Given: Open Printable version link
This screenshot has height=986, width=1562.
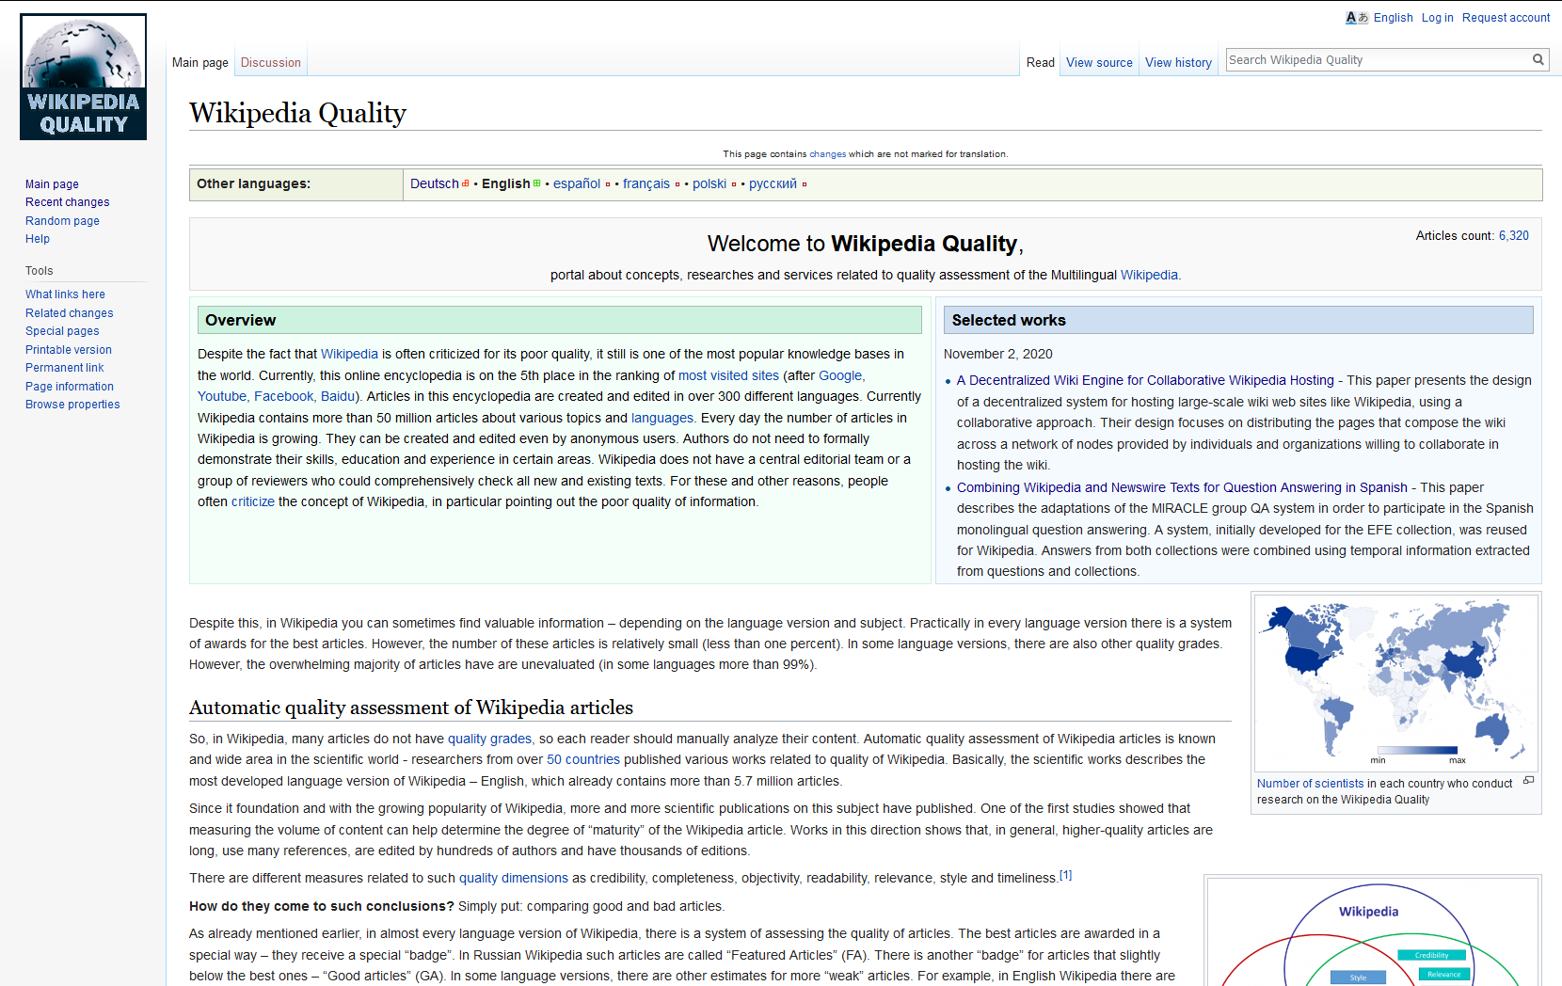Looking at the screenshot, I should coord(68,350).
